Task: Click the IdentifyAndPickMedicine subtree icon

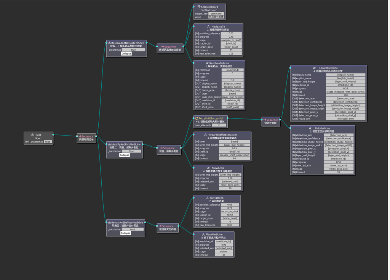Action: [x=109, y=144]
